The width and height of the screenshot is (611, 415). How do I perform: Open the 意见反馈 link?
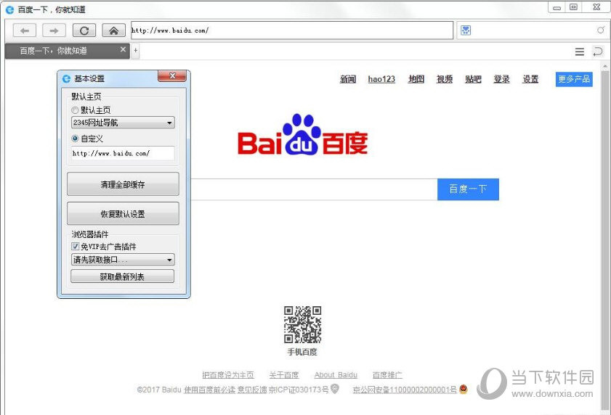click(252, 390)
